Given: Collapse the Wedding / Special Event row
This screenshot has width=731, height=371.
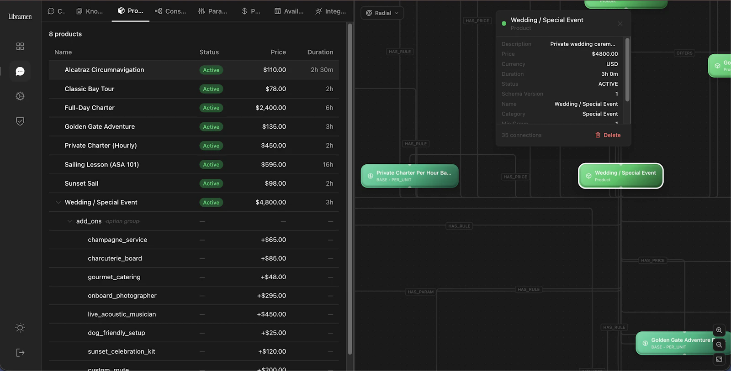Looking at the screenshot, I should coord(58,202).
